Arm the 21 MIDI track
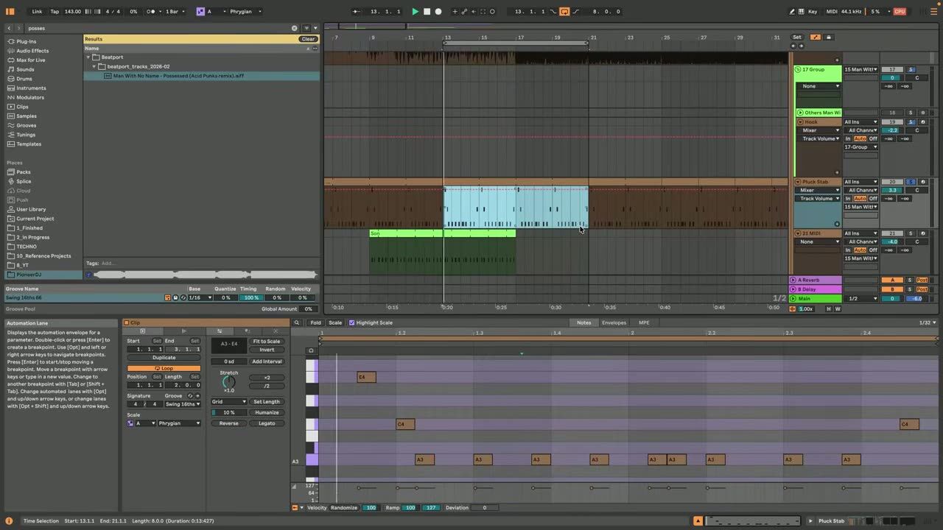 tap(923, 233)
